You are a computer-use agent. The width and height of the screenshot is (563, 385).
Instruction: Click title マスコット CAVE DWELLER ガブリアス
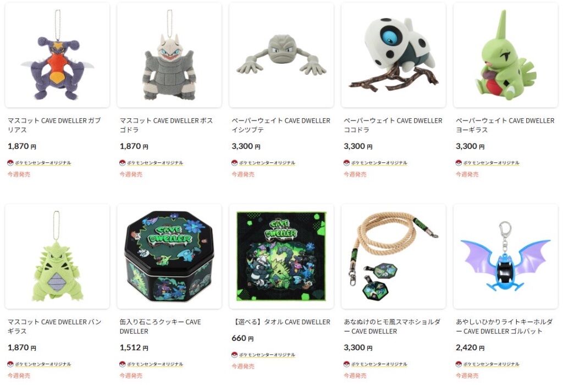click(54, 125)
